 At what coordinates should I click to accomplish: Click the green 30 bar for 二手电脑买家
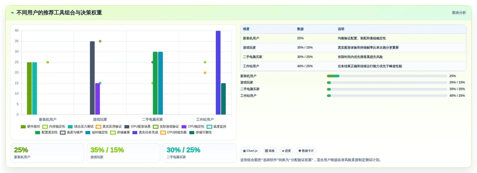tap(155, 83)
